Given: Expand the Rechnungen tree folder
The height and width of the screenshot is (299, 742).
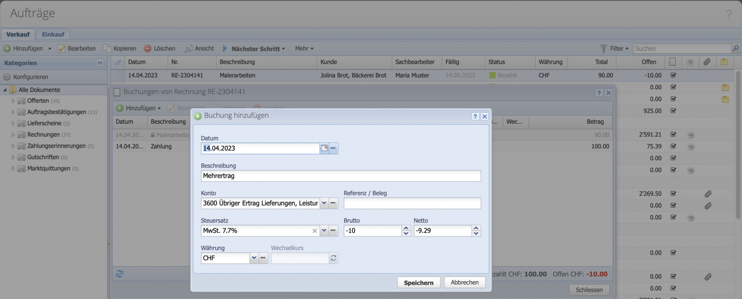Looking at the screenshot, I should point(14,135).
